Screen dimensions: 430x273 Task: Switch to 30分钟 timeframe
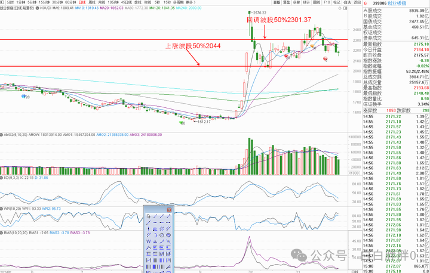point(57,2)
